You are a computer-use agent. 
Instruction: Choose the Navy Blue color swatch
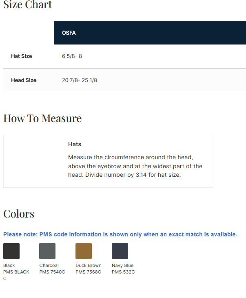point(120,251)
